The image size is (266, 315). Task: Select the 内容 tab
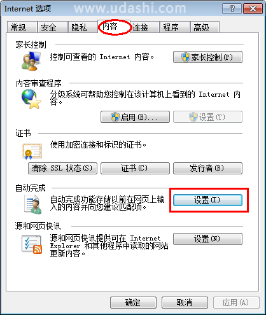pos(114,27)
